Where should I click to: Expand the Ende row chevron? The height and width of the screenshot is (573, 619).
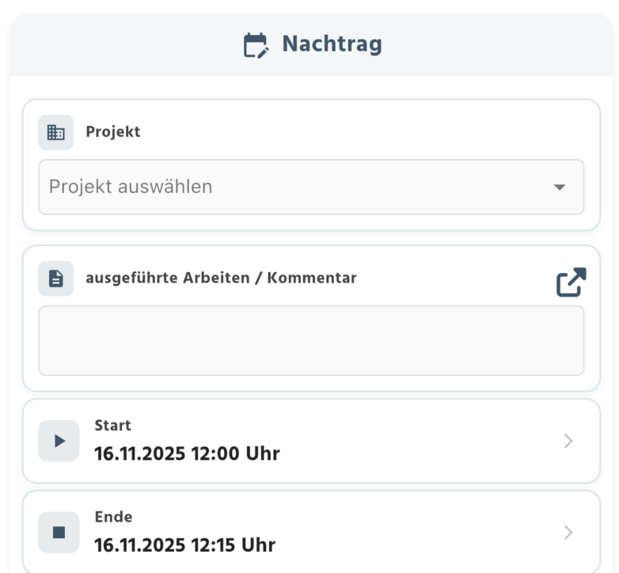pyautogui.click(x=568, y=533)
